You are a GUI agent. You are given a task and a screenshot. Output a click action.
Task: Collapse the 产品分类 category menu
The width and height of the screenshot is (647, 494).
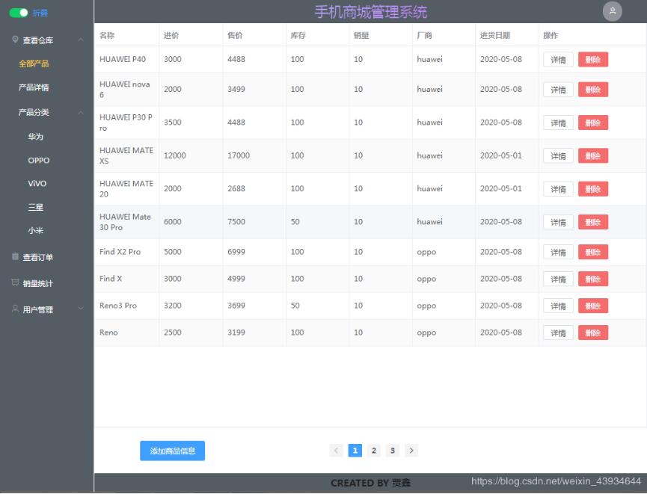pos(81,113)
